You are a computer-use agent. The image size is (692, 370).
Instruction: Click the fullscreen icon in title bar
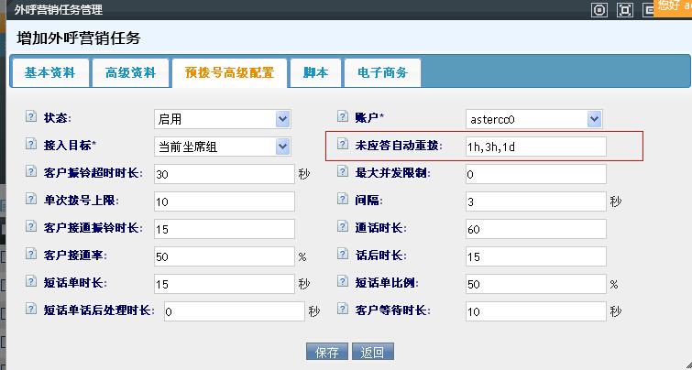(x=625, y=10)
